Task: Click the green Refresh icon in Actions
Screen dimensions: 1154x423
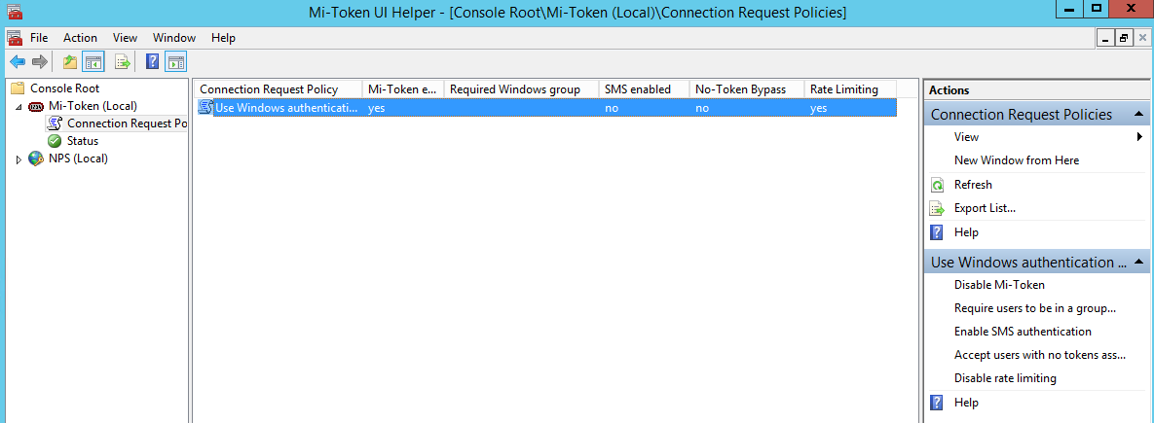Action: click(x=937, y=185)
